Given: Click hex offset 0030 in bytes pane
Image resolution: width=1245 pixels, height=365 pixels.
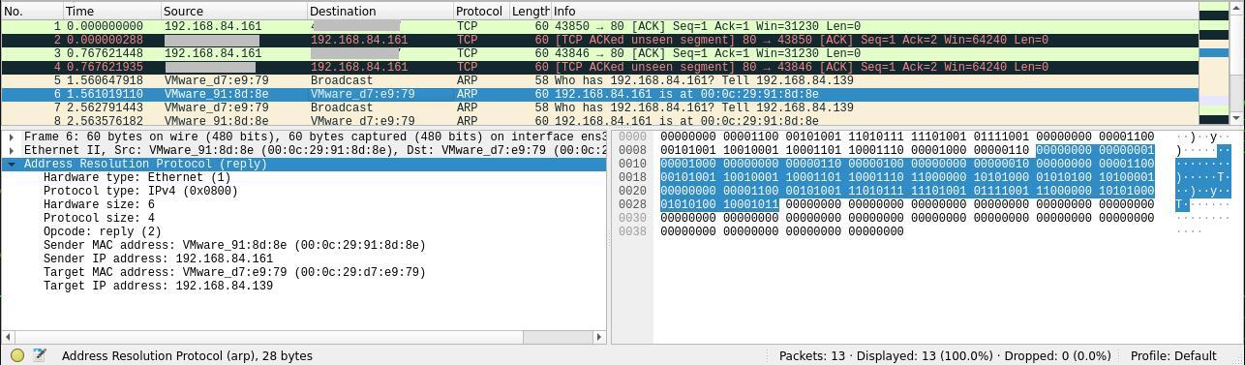Looking at the screenshot, I should pos(631,219).
